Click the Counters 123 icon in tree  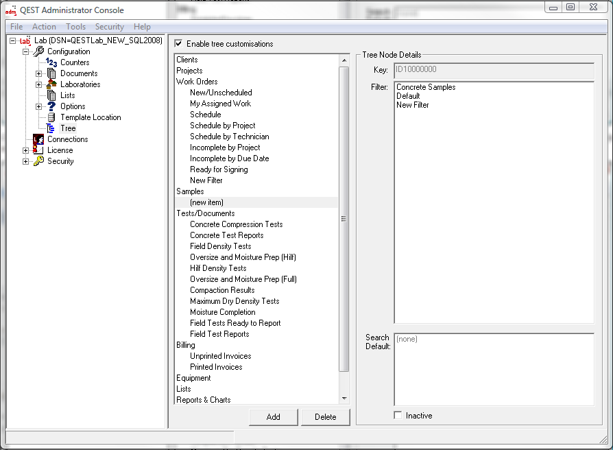[x=52, y=62]
